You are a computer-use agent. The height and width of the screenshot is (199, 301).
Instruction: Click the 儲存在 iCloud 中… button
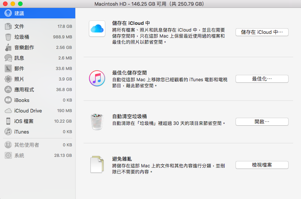(262, 32)
